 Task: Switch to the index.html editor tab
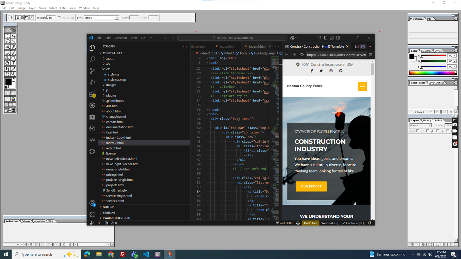227,47
